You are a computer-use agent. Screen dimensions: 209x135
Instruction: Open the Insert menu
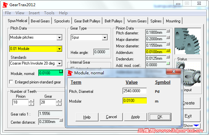(x=34, y=13)
